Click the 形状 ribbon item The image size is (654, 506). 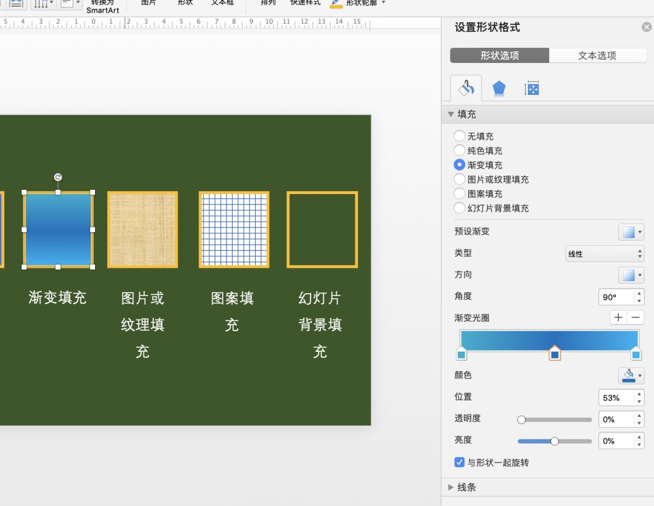(x=186, y=2)
